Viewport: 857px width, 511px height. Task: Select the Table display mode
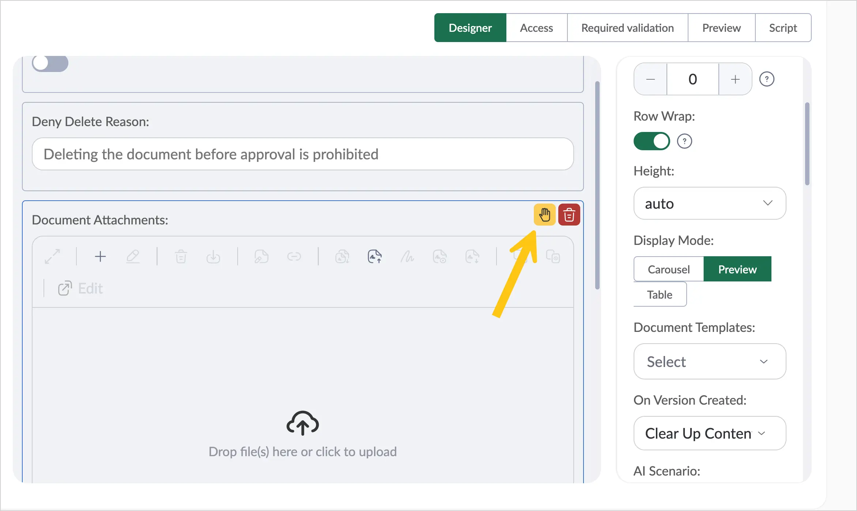660,294
